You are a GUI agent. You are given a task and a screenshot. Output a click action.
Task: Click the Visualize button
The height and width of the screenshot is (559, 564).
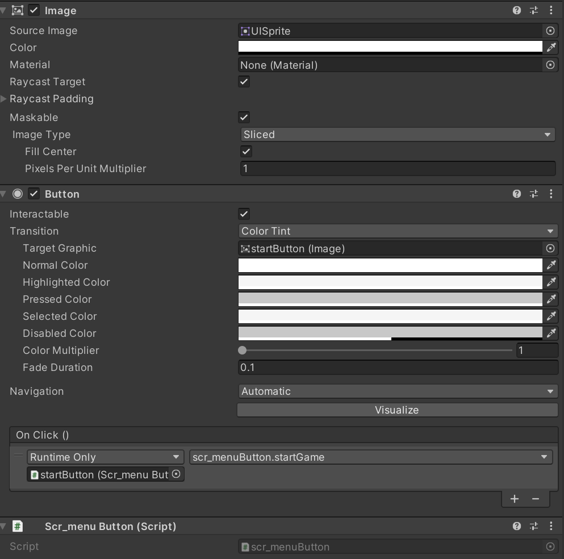click(x=397, y=410)
